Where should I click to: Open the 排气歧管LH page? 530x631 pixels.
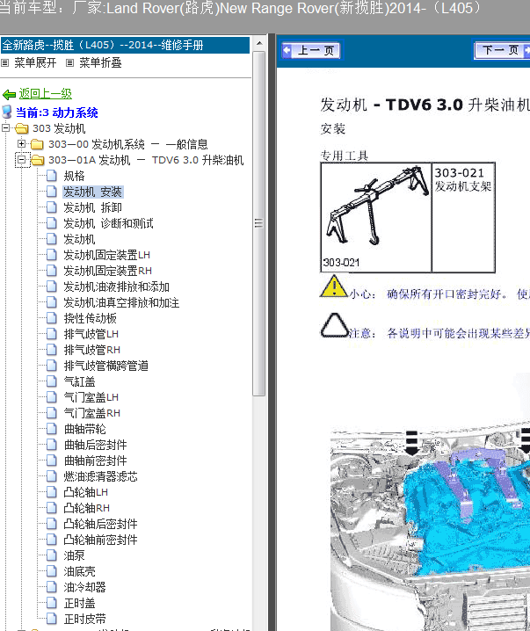coord(91,334)
